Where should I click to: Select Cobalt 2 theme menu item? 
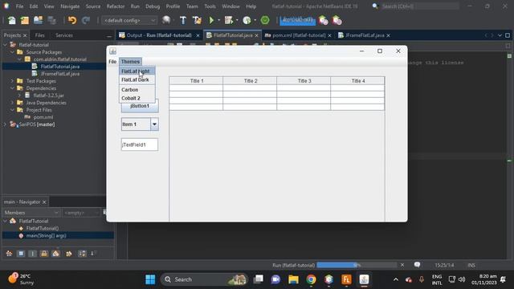[x=137, y=98]
